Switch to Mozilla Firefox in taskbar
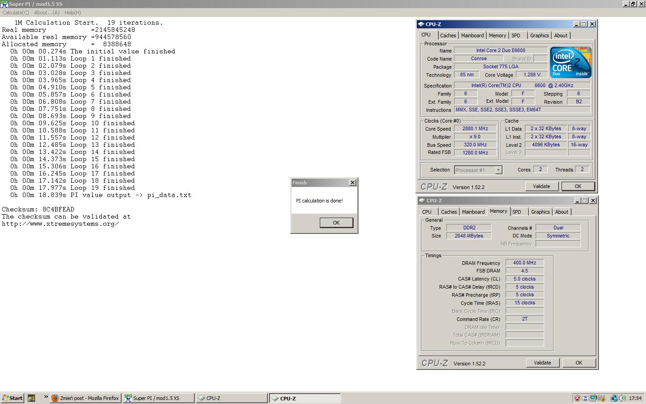 [85, 398]
